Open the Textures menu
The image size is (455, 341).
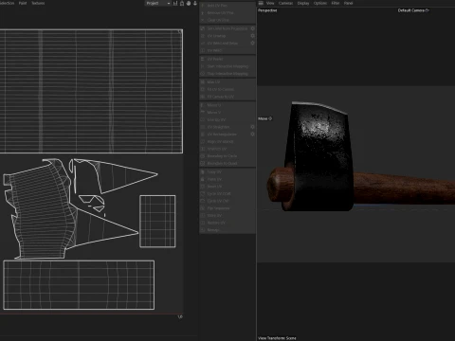[38, 3]
